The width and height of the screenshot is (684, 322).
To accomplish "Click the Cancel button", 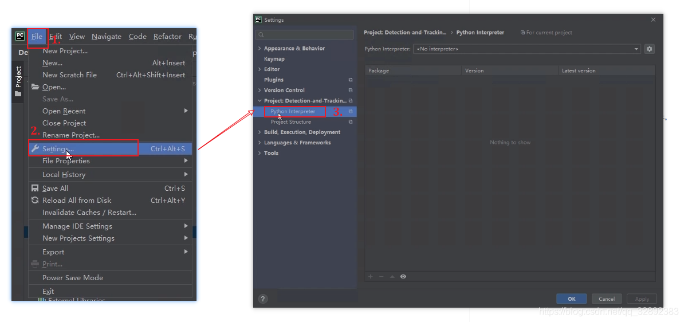I will 607,299.
